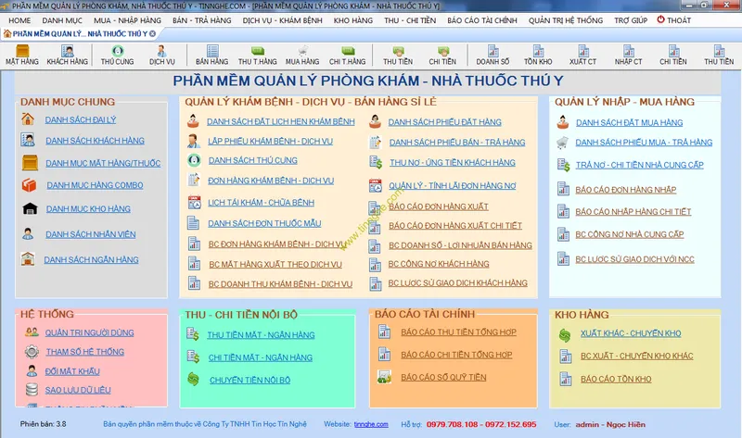Open the XUẤT CT report icon

(x=583, y=56)
